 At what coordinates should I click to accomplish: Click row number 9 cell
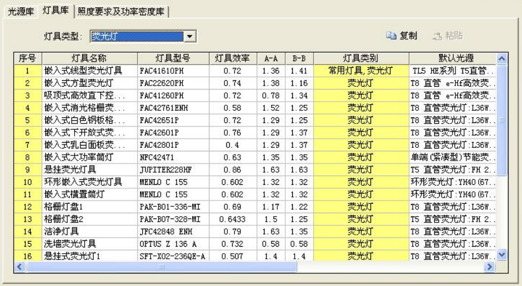(28, 170)
